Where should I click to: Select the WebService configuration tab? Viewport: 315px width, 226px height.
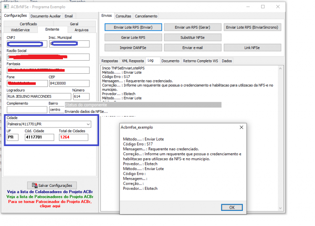[20, 30]
